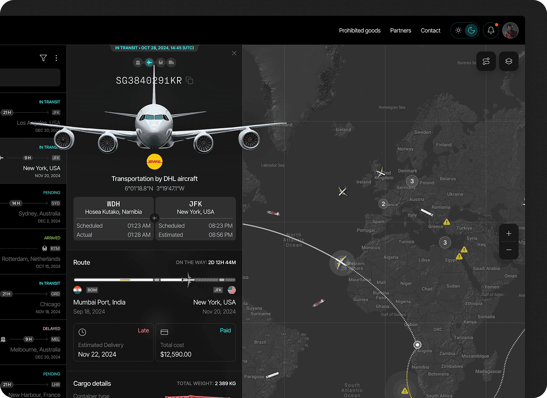Click the cargo marker near Italy
Image resolution: width=547 pixels, height=398 pixels.
pyautogui.click(x=427, y=213)
